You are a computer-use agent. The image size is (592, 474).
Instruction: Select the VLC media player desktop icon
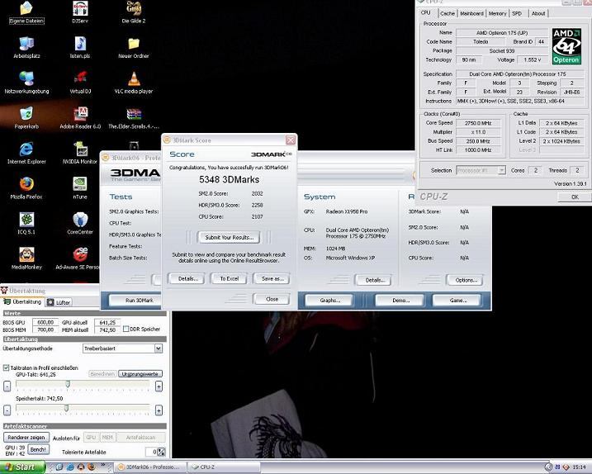[134, 83]
